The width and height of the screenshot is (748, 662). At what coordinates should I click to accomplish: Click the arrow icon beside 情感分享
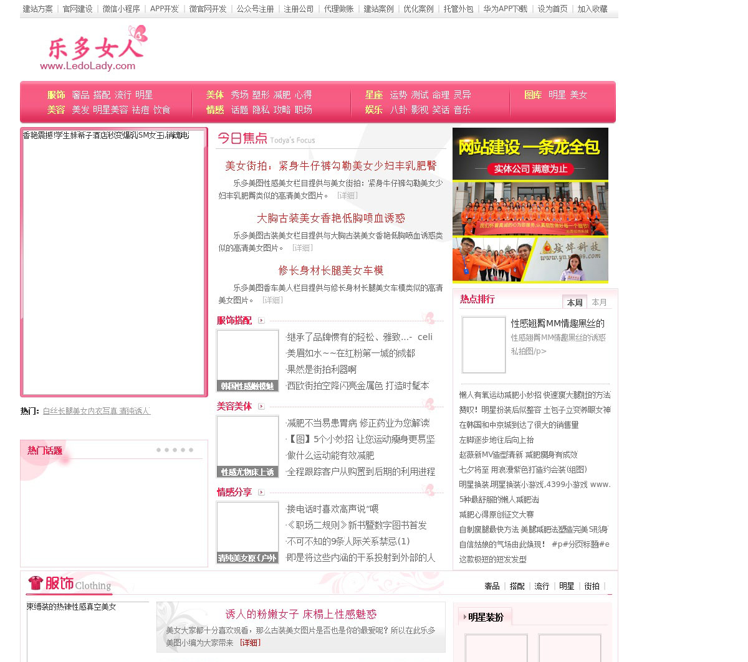[x=261, y=493]
